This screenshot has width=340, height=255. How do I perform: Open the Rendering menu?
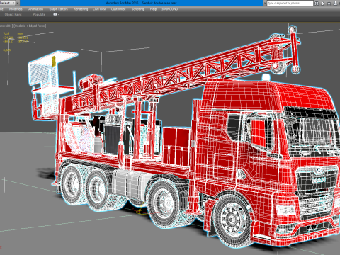(81, 9)
